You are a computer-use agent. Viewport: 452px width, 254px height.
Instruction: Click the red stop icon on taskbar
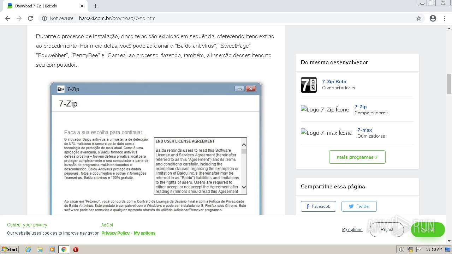coord(76,249)
